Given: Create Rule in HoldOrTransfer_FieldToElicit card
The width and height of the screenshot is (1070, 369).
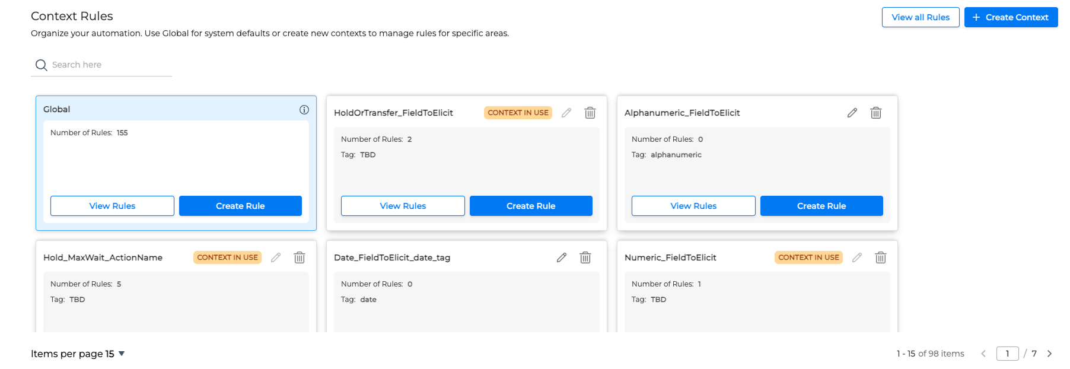Looking at the screenshot, I should click(x=531, y=206).
